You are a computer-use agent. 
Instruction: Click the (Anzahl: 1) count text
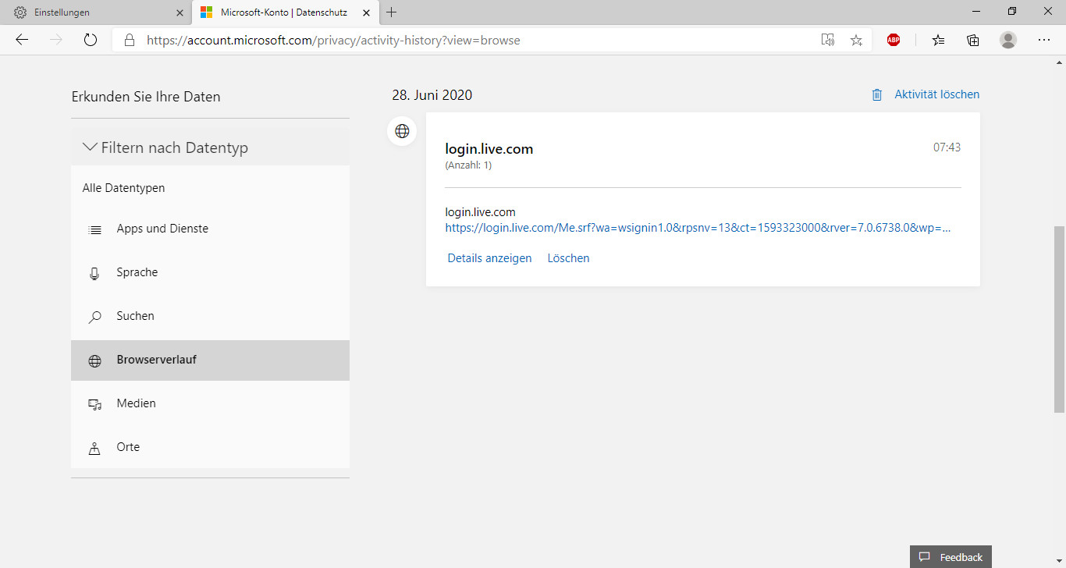pos(468,165)
